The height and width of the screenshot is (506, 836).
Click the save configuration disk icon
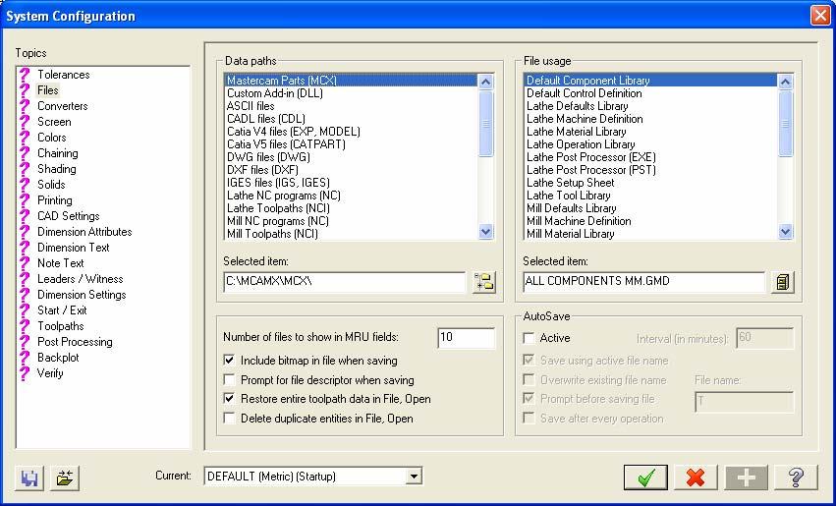pos(29,478)
